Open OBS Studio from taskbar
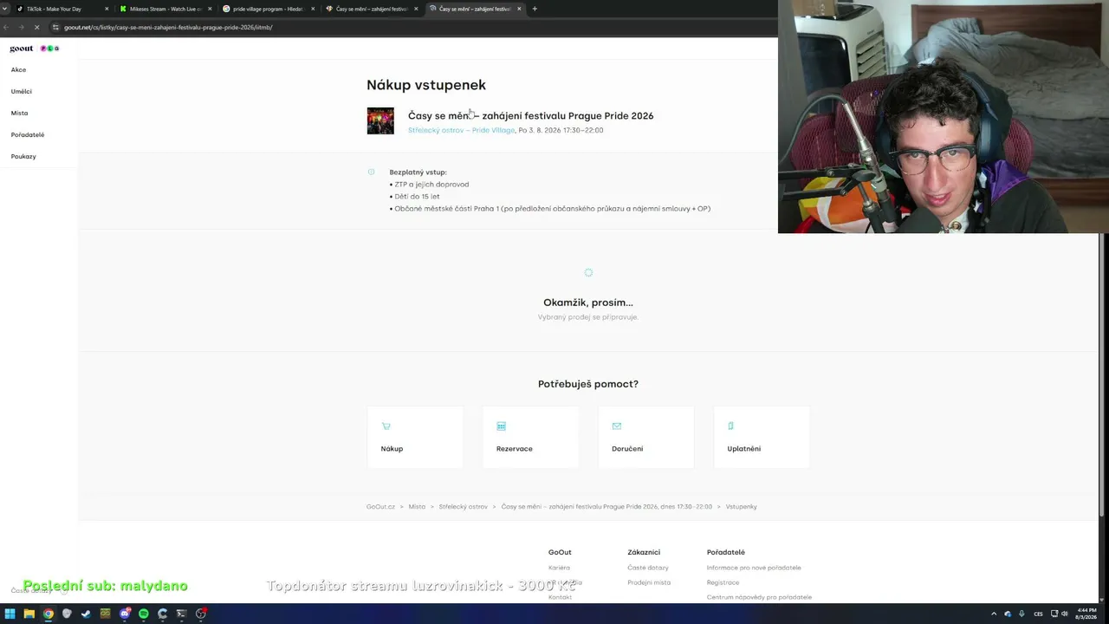1109x624 pixels. tap(201, 614)
